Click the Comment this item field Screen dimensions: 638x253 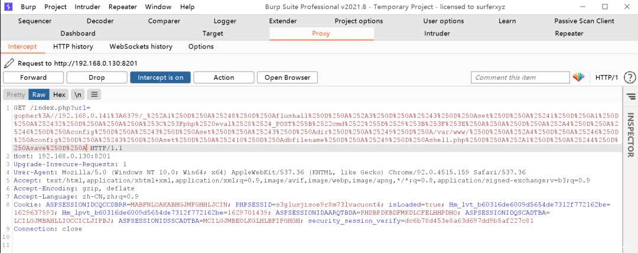tap(520, 77)
